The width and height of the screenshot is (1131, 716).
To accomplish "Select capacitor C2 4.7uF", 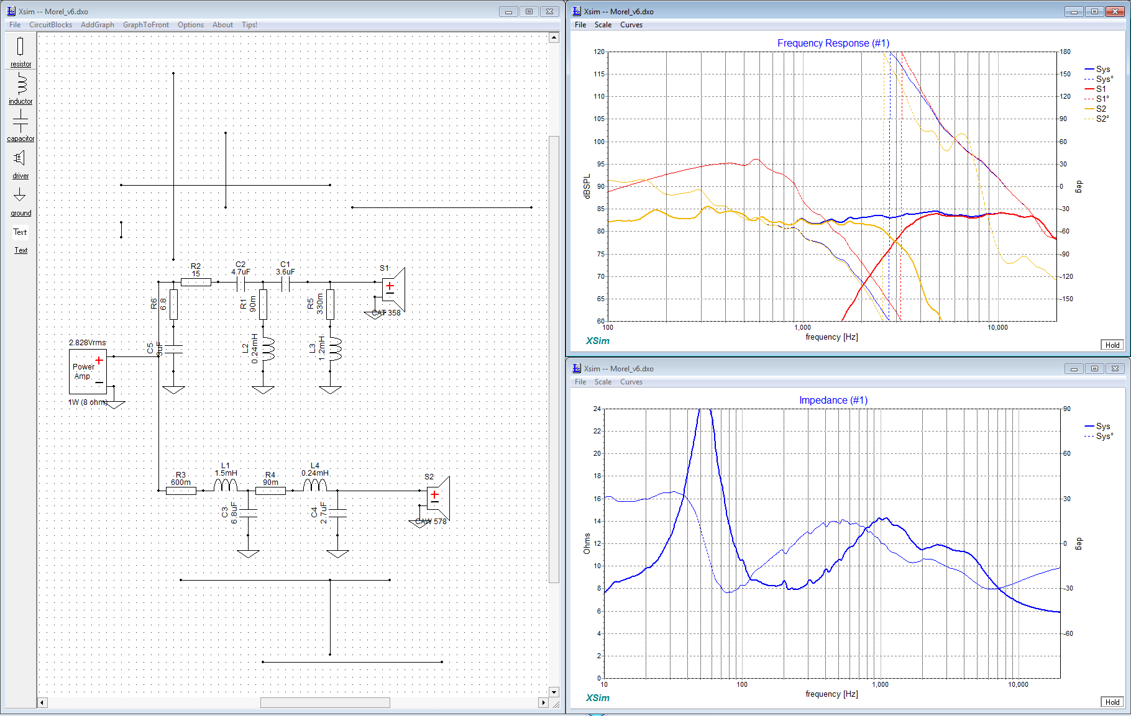I will tap(240, 284).
